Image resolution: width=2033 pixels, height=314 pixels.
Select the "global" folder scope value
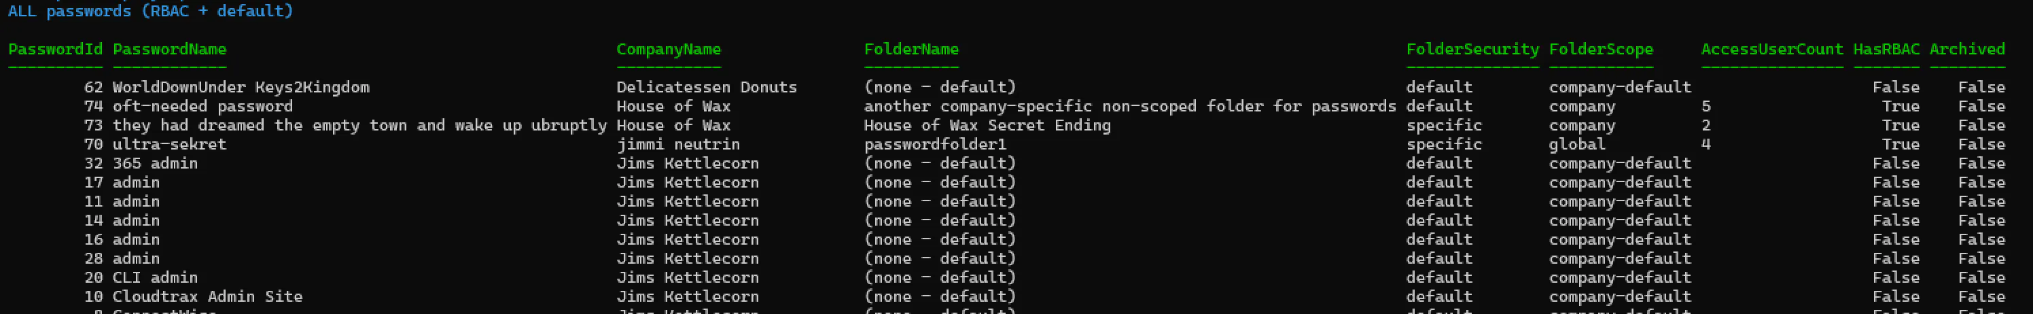(x=1577, y=144)
